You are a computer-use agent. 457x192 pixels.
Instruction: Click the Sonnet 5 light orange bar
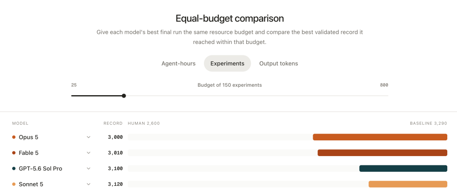tap(408, 184)
